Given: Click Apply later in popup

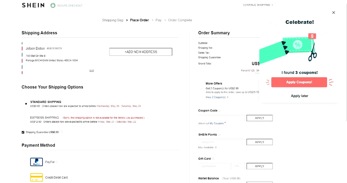Looking at the screenshot, I should coord(299,96).
